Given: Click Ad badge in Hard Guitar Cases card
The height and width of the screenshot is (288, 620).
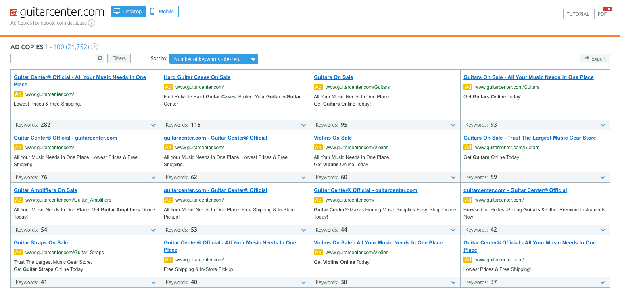Looking at the screenshot, I should (x=168, y=87).
